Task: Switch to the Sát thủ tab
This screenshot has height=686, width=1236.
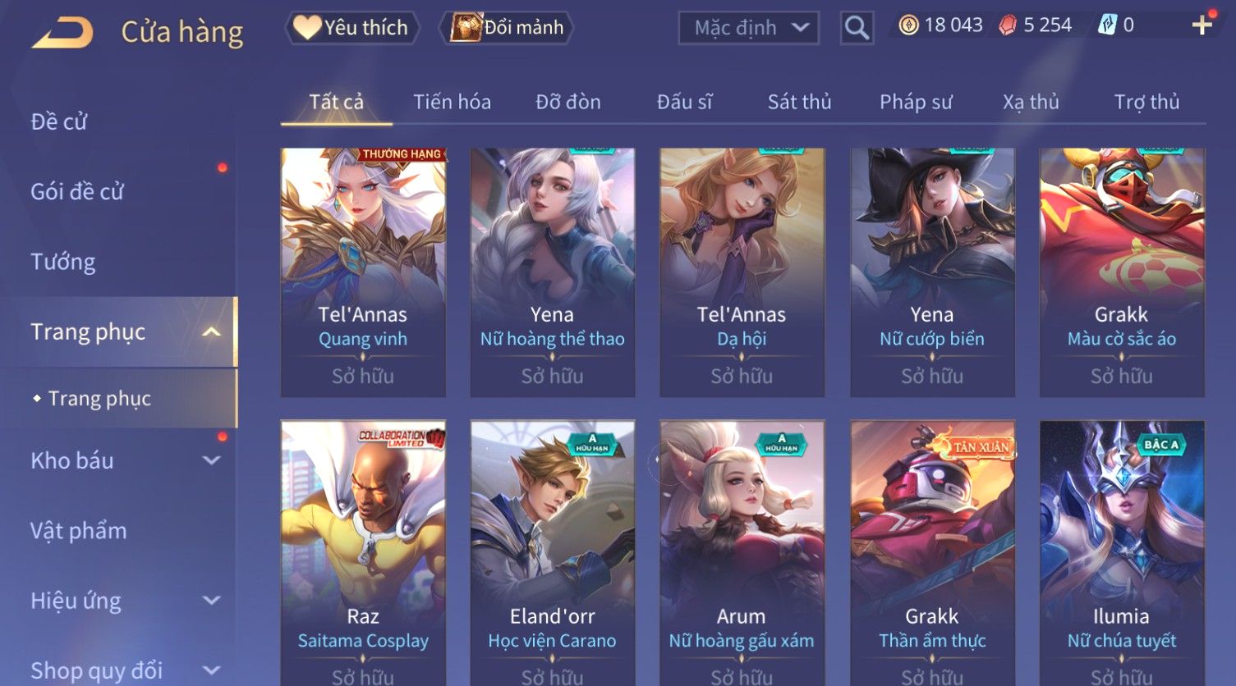Action: tap(799, 102)
